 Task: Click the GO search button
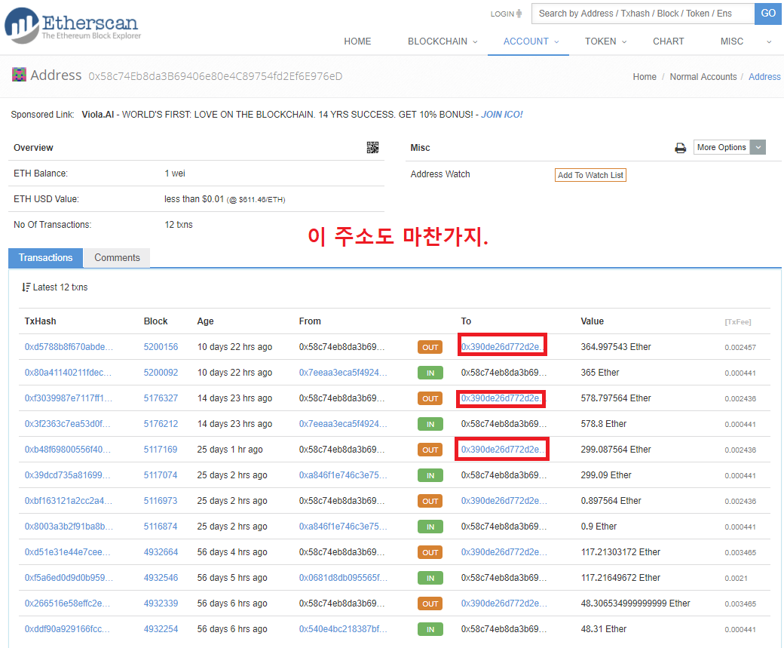(x=768, y=14)
